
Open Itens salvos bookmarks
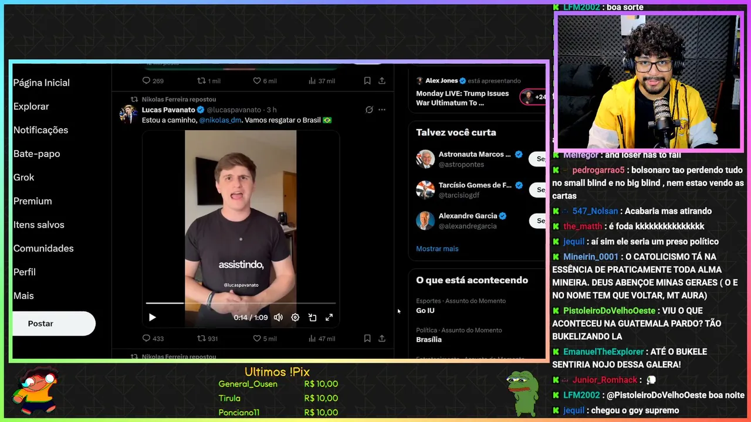pos(39,224)
